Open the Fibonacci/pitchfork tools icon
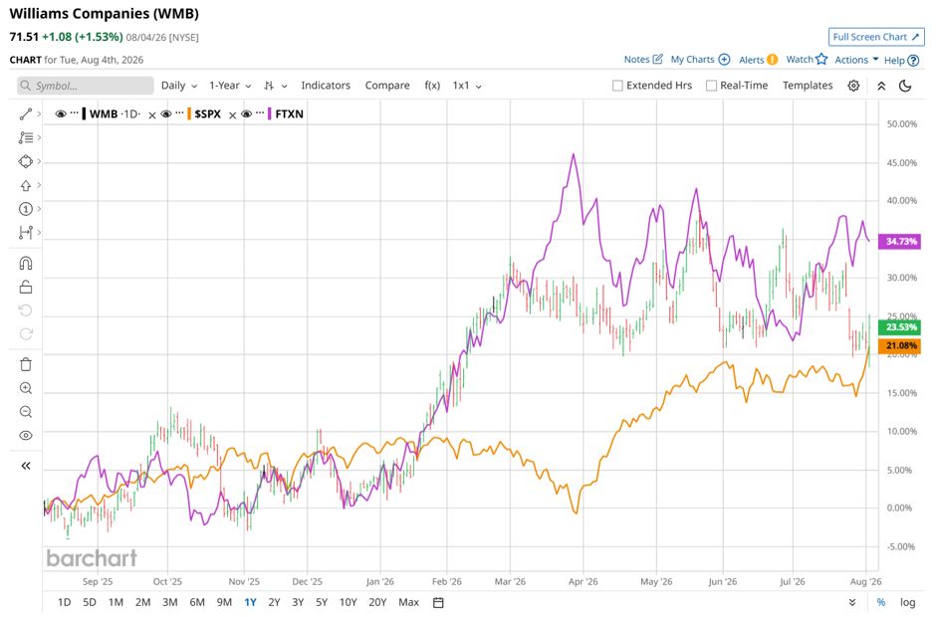 (x=25, y=138)
